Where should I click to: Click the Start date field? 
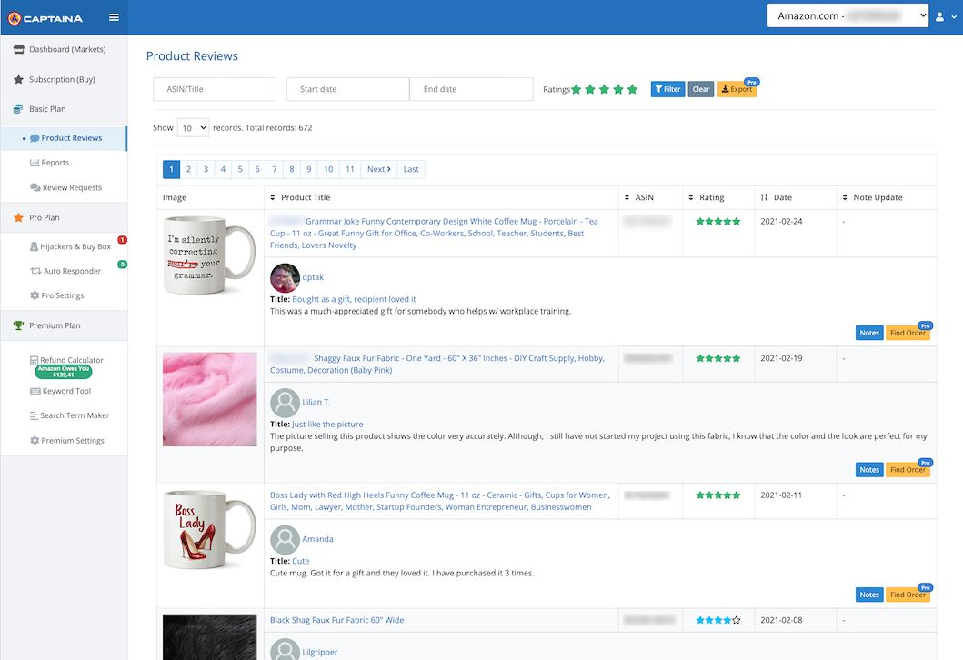point(347,89)
